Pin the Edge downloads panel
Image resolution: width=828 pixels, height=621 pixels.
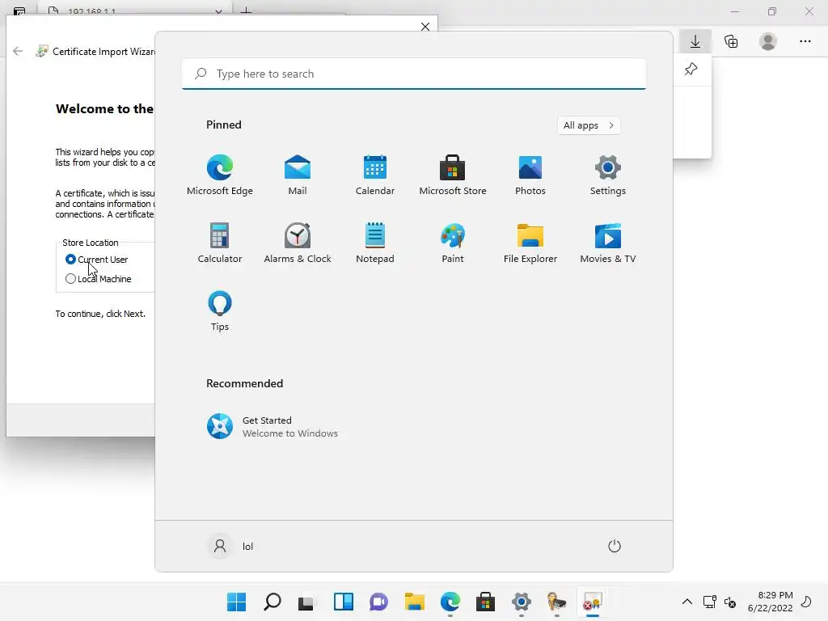691,70
